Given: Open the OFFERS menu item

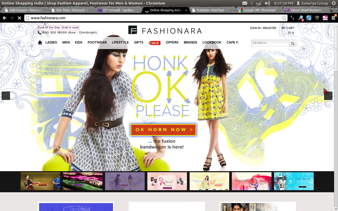Looking at the screenshot, I should coord(172,42).
